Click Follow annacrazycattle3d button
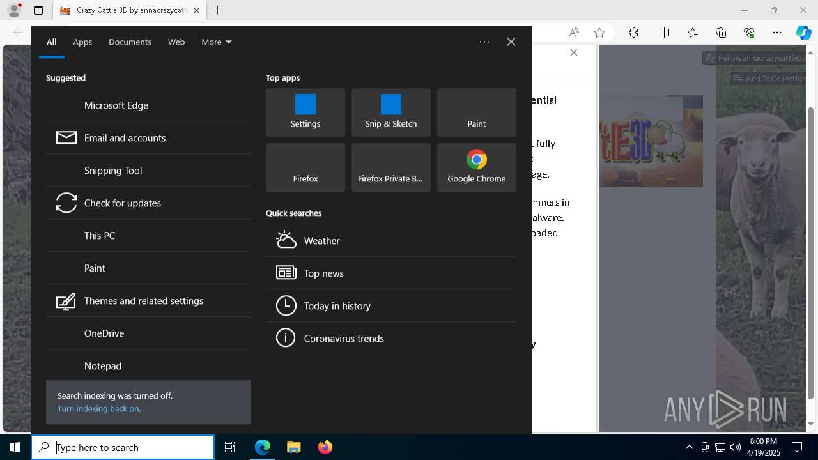This screenshot has width=818, height=460. (754, 58)
